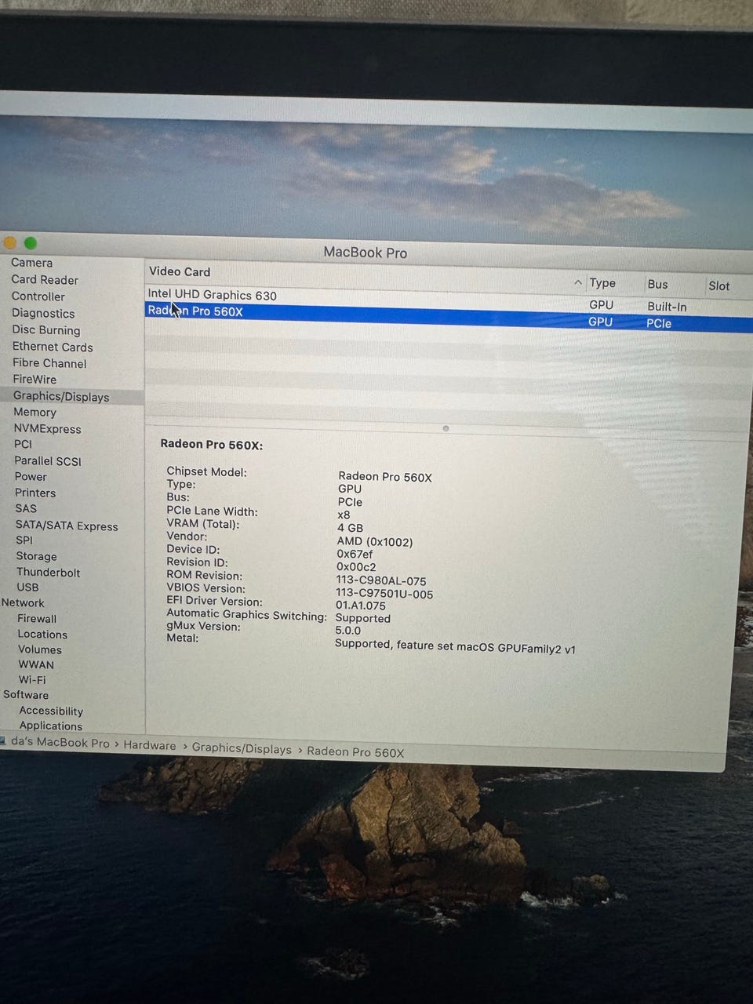This screenshot has width=753, height=1004.
Task: Open Diagnostics in the sidebar
Action: coord(43,313)
